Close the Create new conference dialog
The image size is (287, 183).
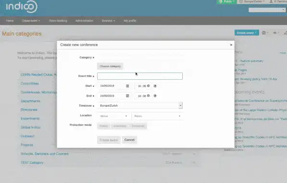click(x=231, y=45)
